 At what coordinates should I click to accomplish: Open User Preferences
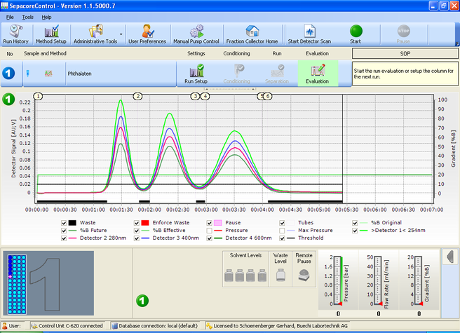click(x=147, y=34)
